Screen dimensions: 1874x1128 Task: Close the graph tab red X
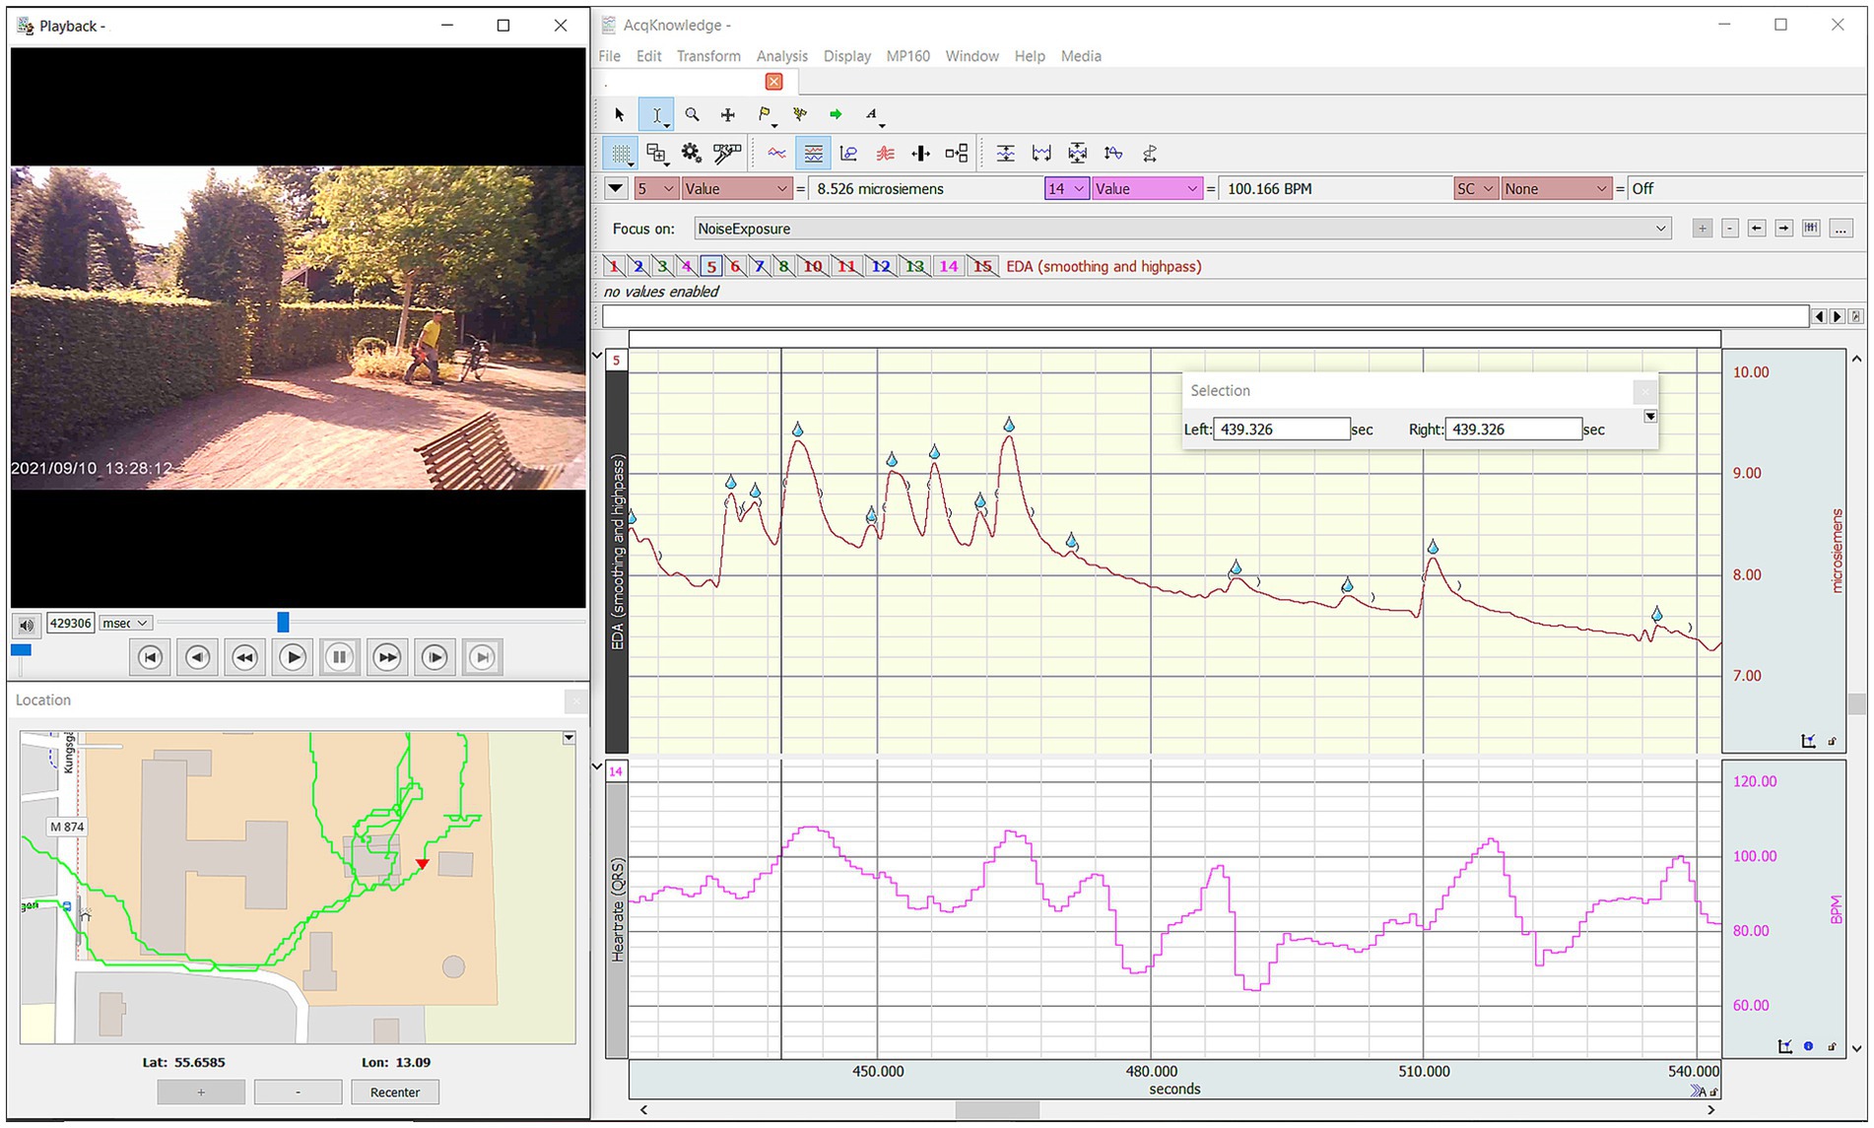coord(774,82)
